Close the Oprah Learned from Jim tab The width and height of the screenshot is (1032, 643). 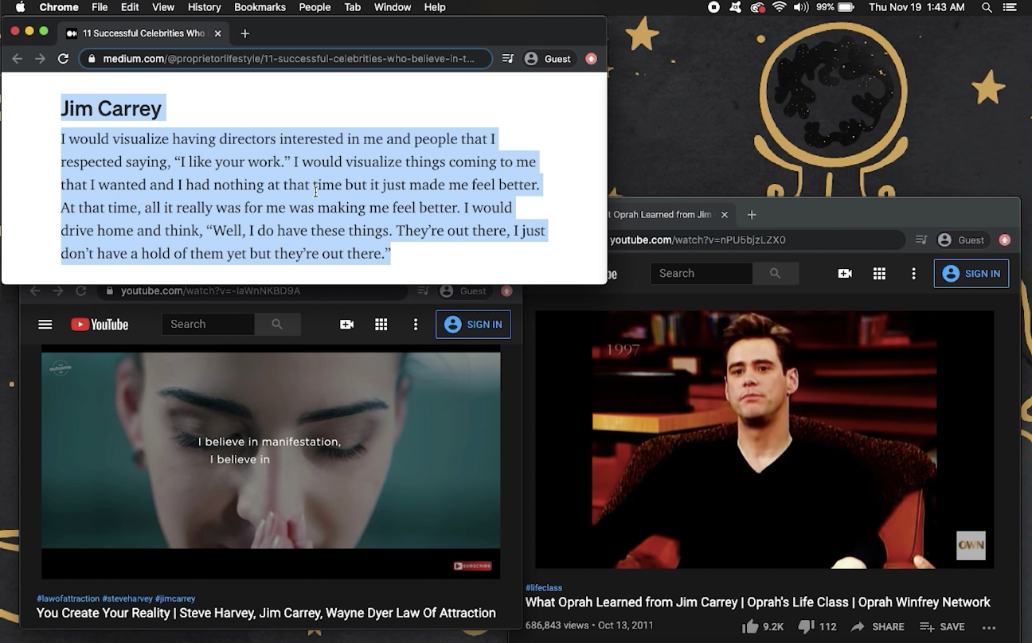[x=725, y=215]
